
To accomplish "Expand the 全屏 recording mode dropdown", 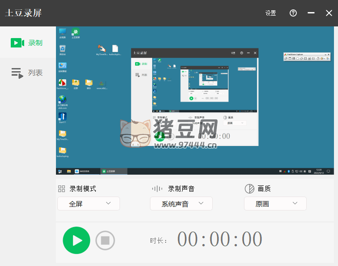I will coord(89,204).
